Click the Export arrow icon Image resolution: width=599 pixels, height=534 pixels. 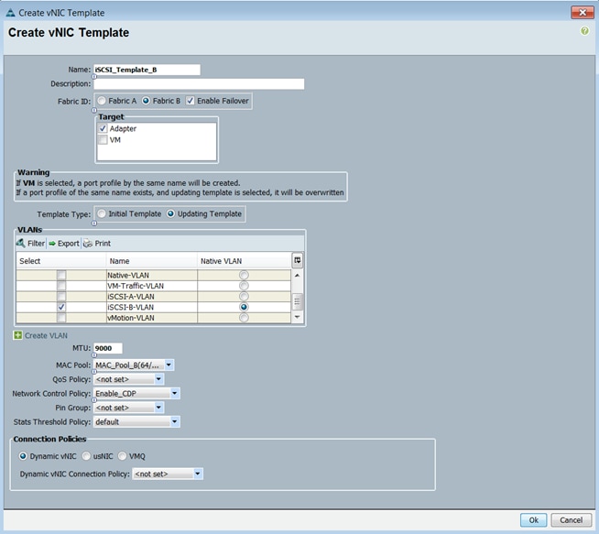pos(52,244)
